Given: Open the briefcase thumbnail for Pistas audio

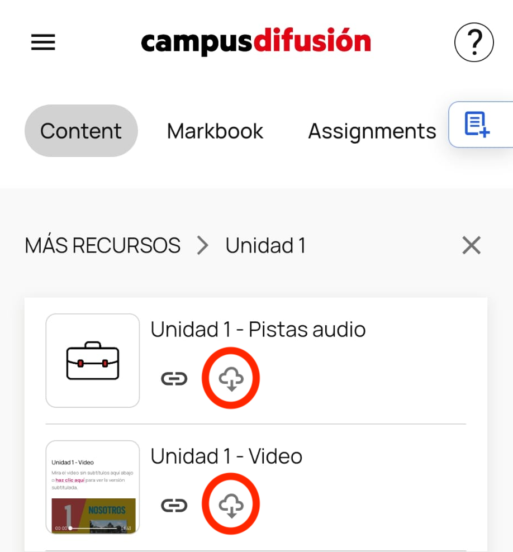Looking at the screenshot, I should pos(93,360).
